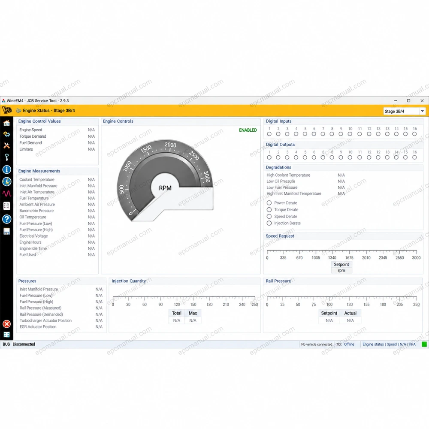Viewport: 429px width, 429px height.
Task: Toggle Digital Outputs indicator 1
Action: 269,157
